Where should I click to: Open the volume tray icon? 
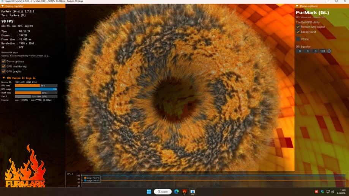[x=333, y=191]
